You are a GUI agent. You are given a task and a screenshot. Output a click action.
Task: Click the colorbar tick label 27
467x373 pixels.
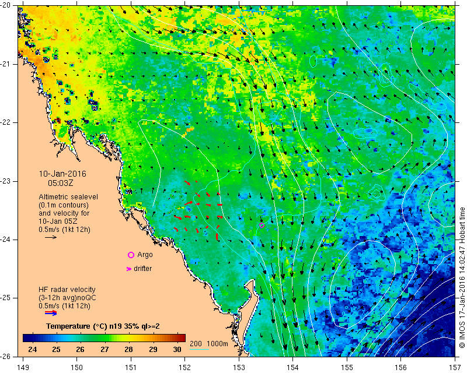(104, 350)
